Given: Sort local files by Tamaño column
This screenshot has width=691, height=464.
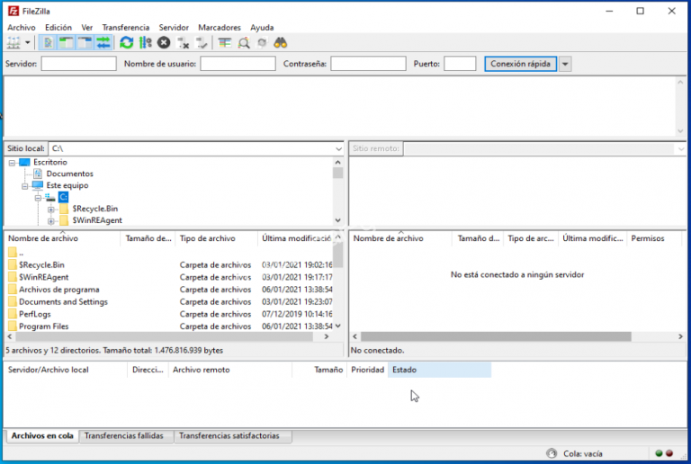Looking at the screenshot, I should pos(148,238).
